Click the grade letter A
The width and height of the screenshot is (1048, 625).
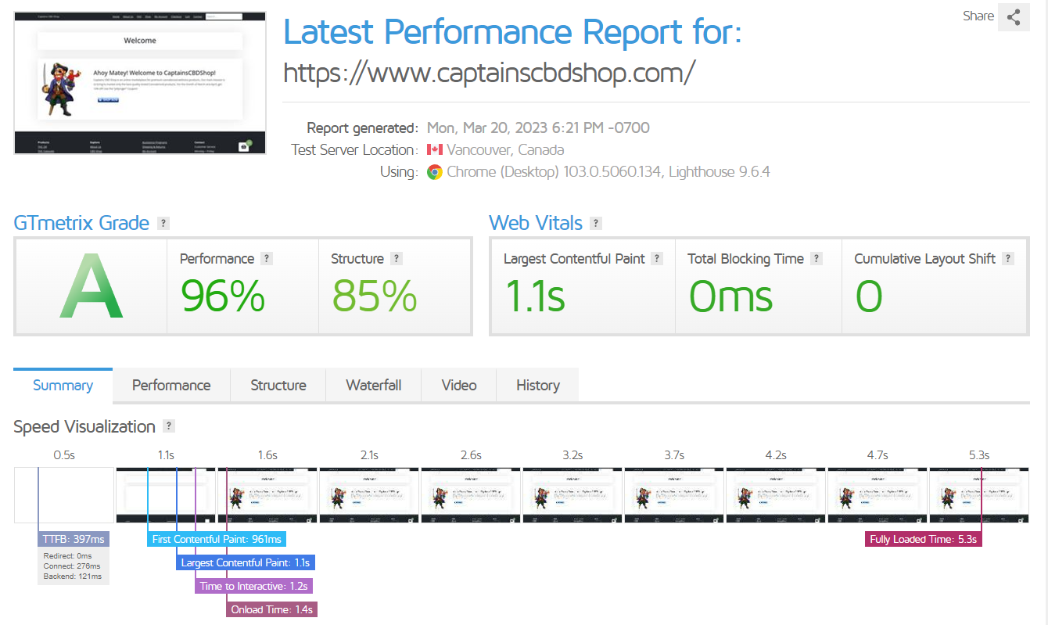(x=91, y=287)
